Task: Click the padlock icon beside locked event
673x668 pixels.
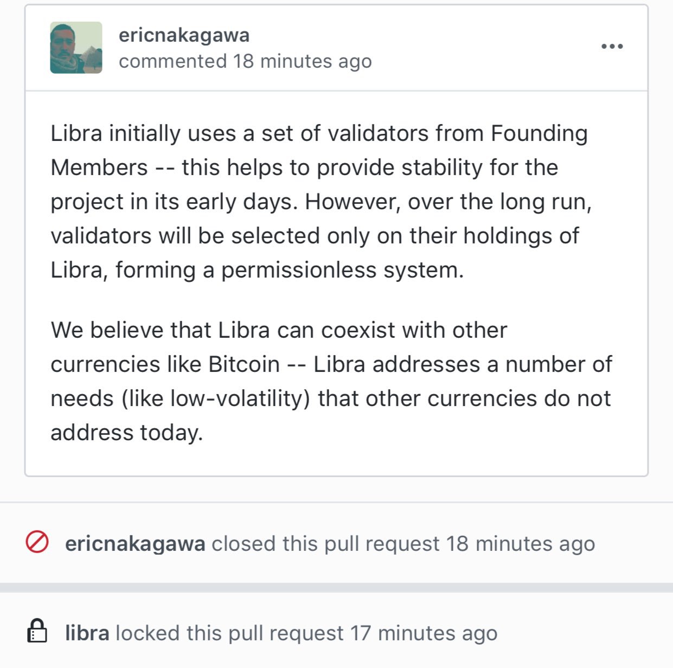Action: pyautogui.click(x=37, y=632)
